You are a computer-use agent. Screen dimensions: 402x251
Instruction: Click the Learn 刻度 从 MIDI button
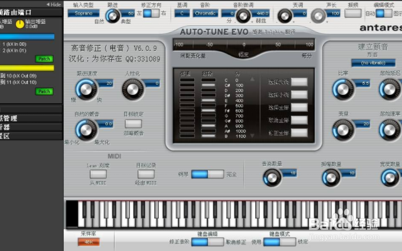pos(98,174)
